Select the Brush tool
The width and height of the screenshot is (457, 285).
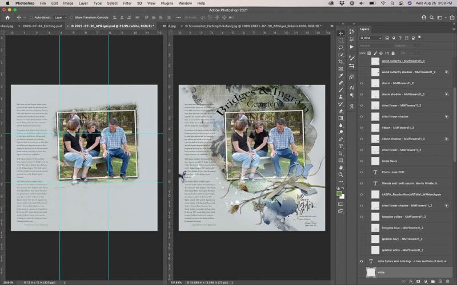[340, 90]
